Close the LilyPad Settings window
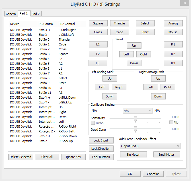Screen dimensions: 191x181 pyautogui.click(x=185, y=3)
